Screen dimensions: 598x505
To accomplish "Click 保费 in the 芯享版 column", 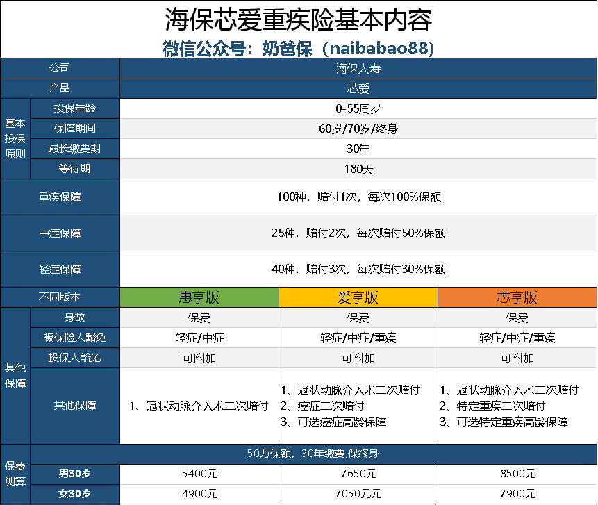I will pos(517,317).
